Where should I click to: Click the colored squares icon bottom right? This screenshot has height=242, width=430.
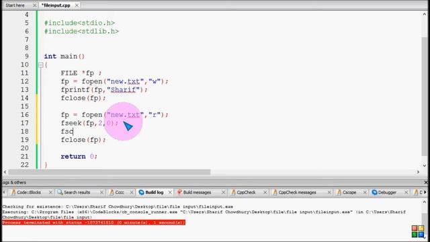[x=418, y=231]
